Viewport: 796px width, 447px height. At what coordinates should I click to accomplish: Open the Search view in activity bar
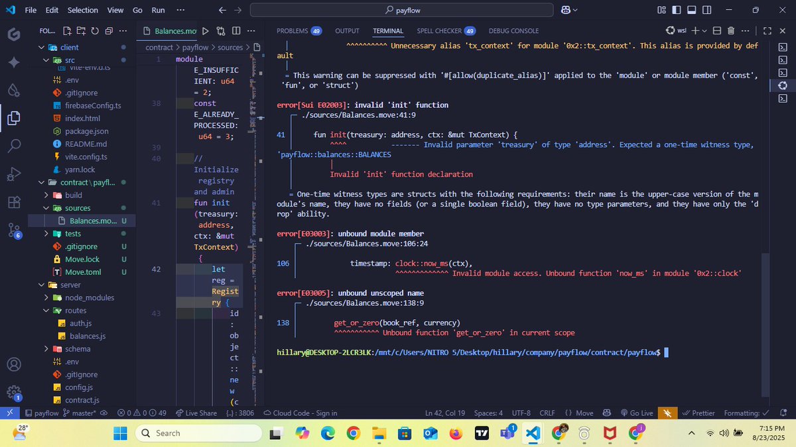coord(13,146)
